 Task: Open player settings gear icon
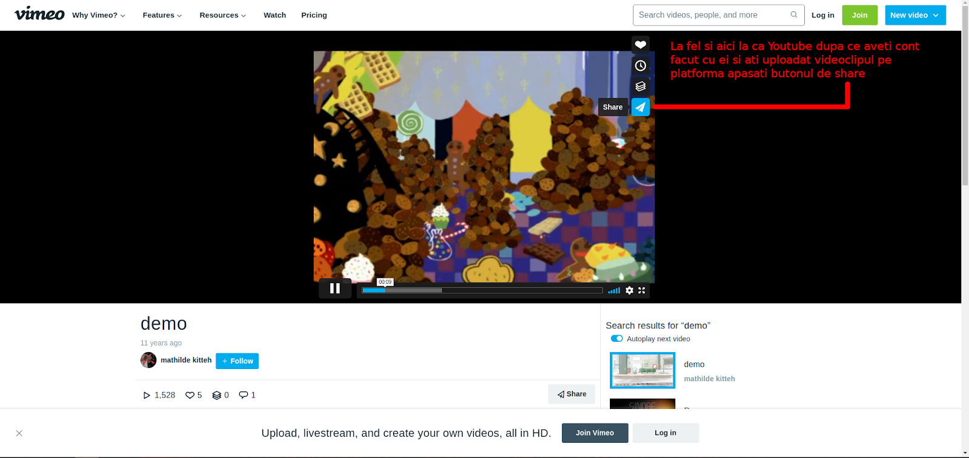pyautogui.click(x=629, y=290)
